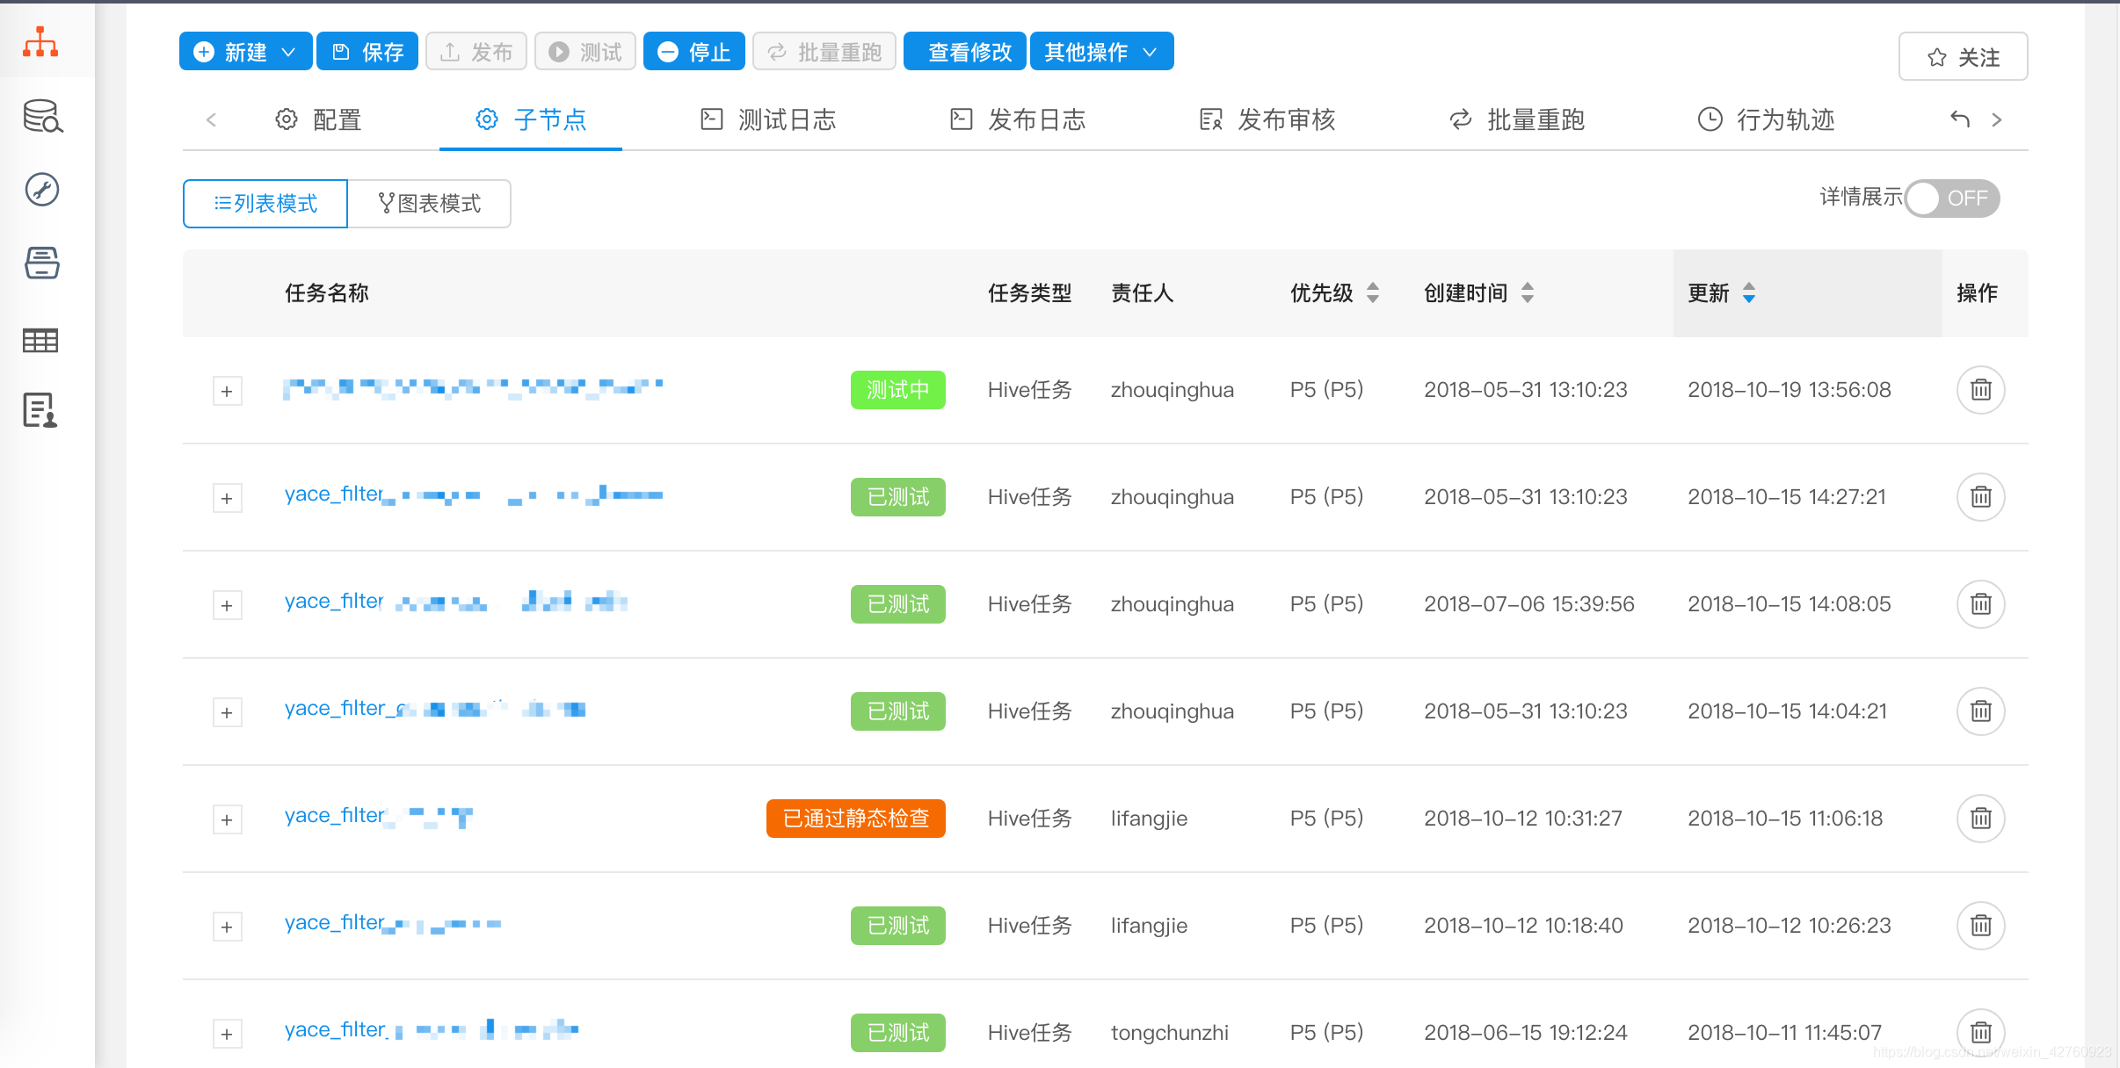
Task: Click the database search sidebar icon
Action: [41, 116]
